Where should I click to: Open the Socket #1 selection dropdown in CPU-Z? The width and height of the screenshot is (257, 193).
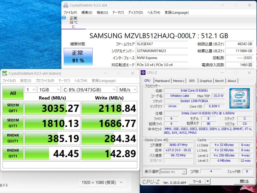point(173,172)
